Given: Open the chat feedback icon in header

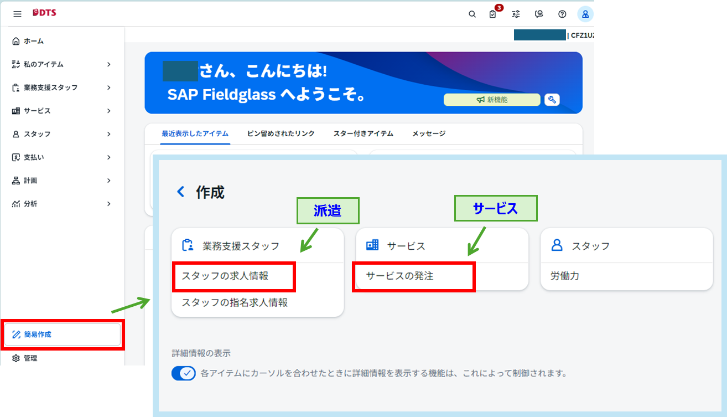Looking at the screenshot, I should tap(539, 14).
